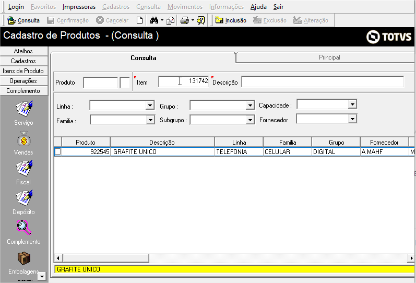416x283 pixels.
Task: Select the Consulta tab
Action: [x=143, y=57]
